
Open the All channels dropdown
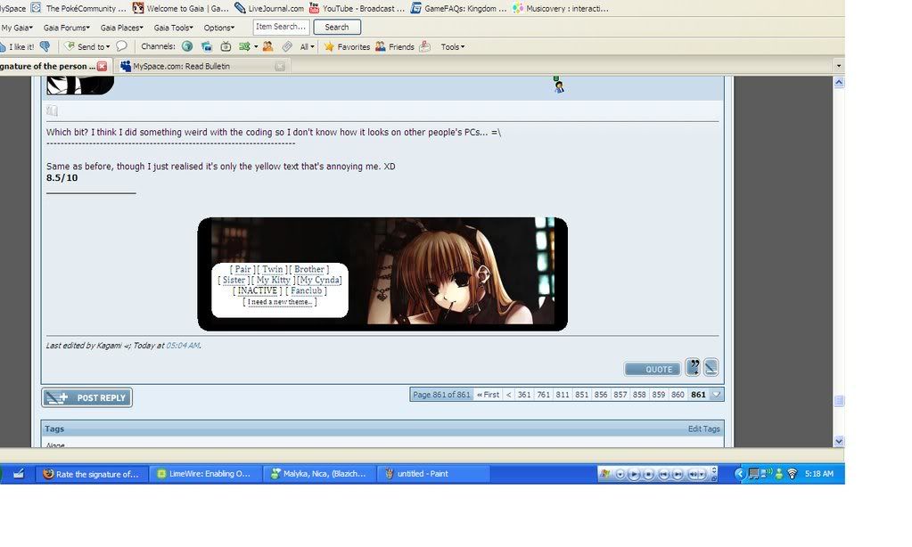click(307, 46)
